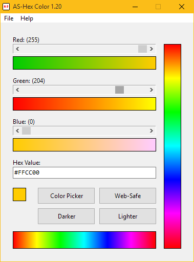
Task: Click the vertical rainbow hue bar
Action: click(173, 146)
